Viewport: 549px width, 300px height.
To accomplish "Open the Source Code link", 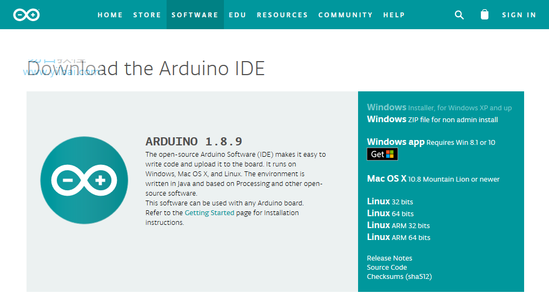I will 387,267.
